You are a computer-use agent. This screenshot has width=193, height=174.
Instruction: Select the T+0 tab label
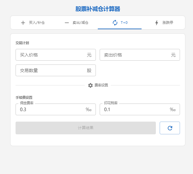point(124,23)
